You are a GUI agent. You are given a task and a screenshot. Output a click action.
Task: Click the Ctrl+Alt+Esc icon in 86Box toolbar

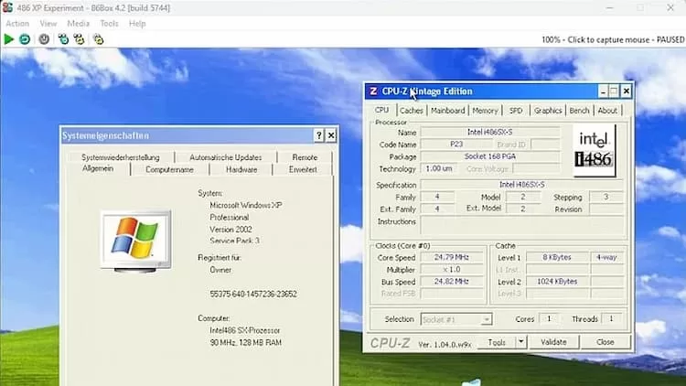[x=80, y=39]
